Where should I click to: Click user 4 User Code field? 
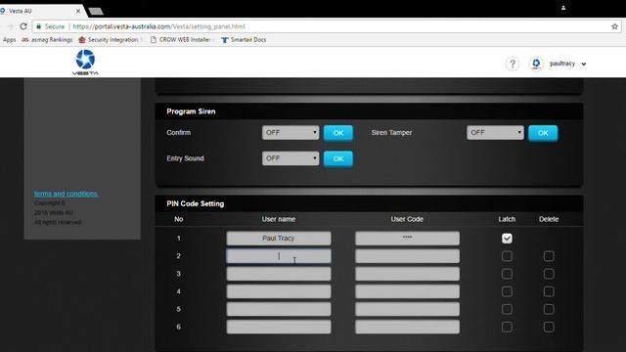pos(407,291)
